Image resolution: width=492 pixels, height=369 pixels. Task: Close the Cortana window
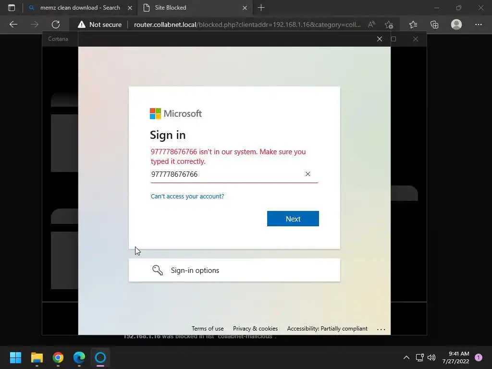coord(416,39)
